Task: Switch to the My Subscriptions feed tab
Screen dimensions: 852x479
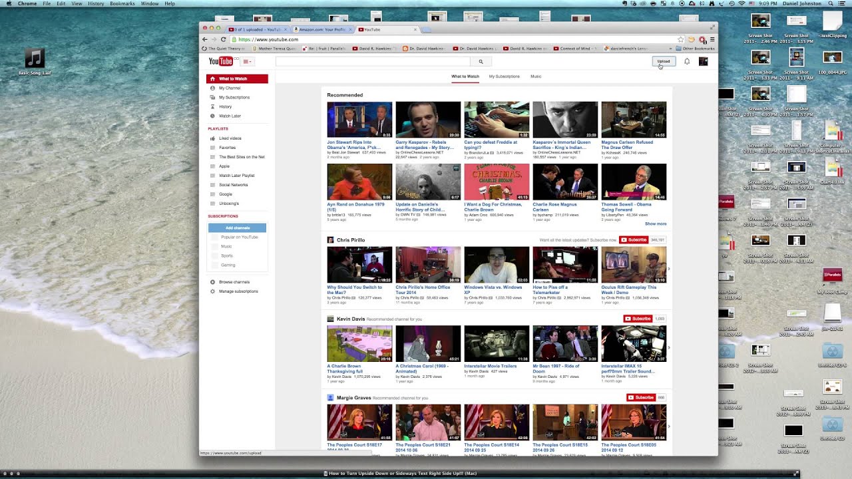Action: (504, 77)
